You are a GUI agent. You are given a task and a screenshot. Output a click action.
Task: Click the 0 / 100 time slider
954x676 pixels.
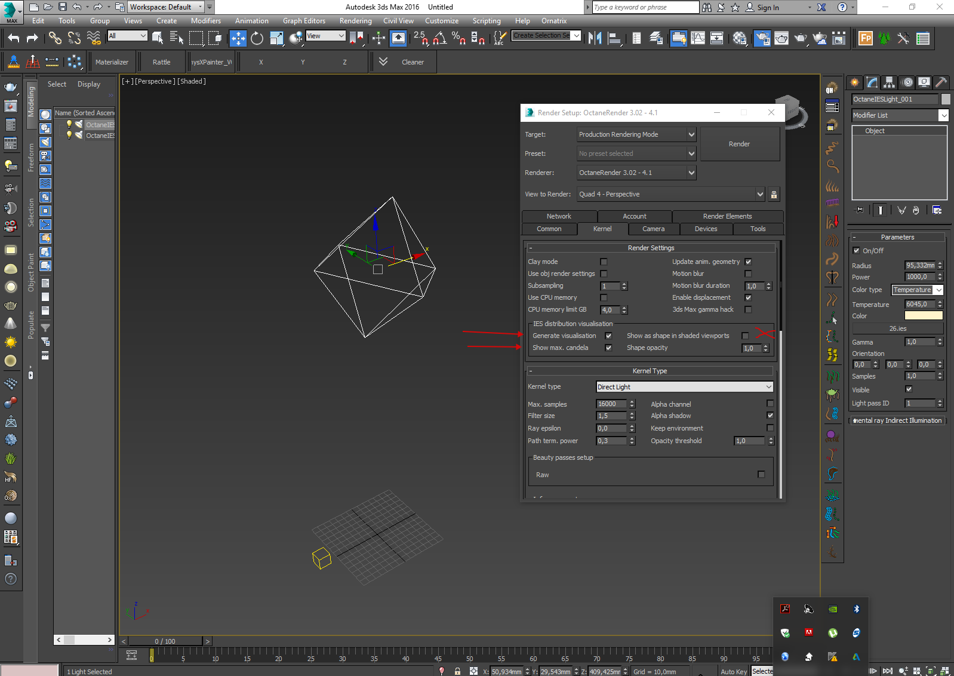point(165,641)
